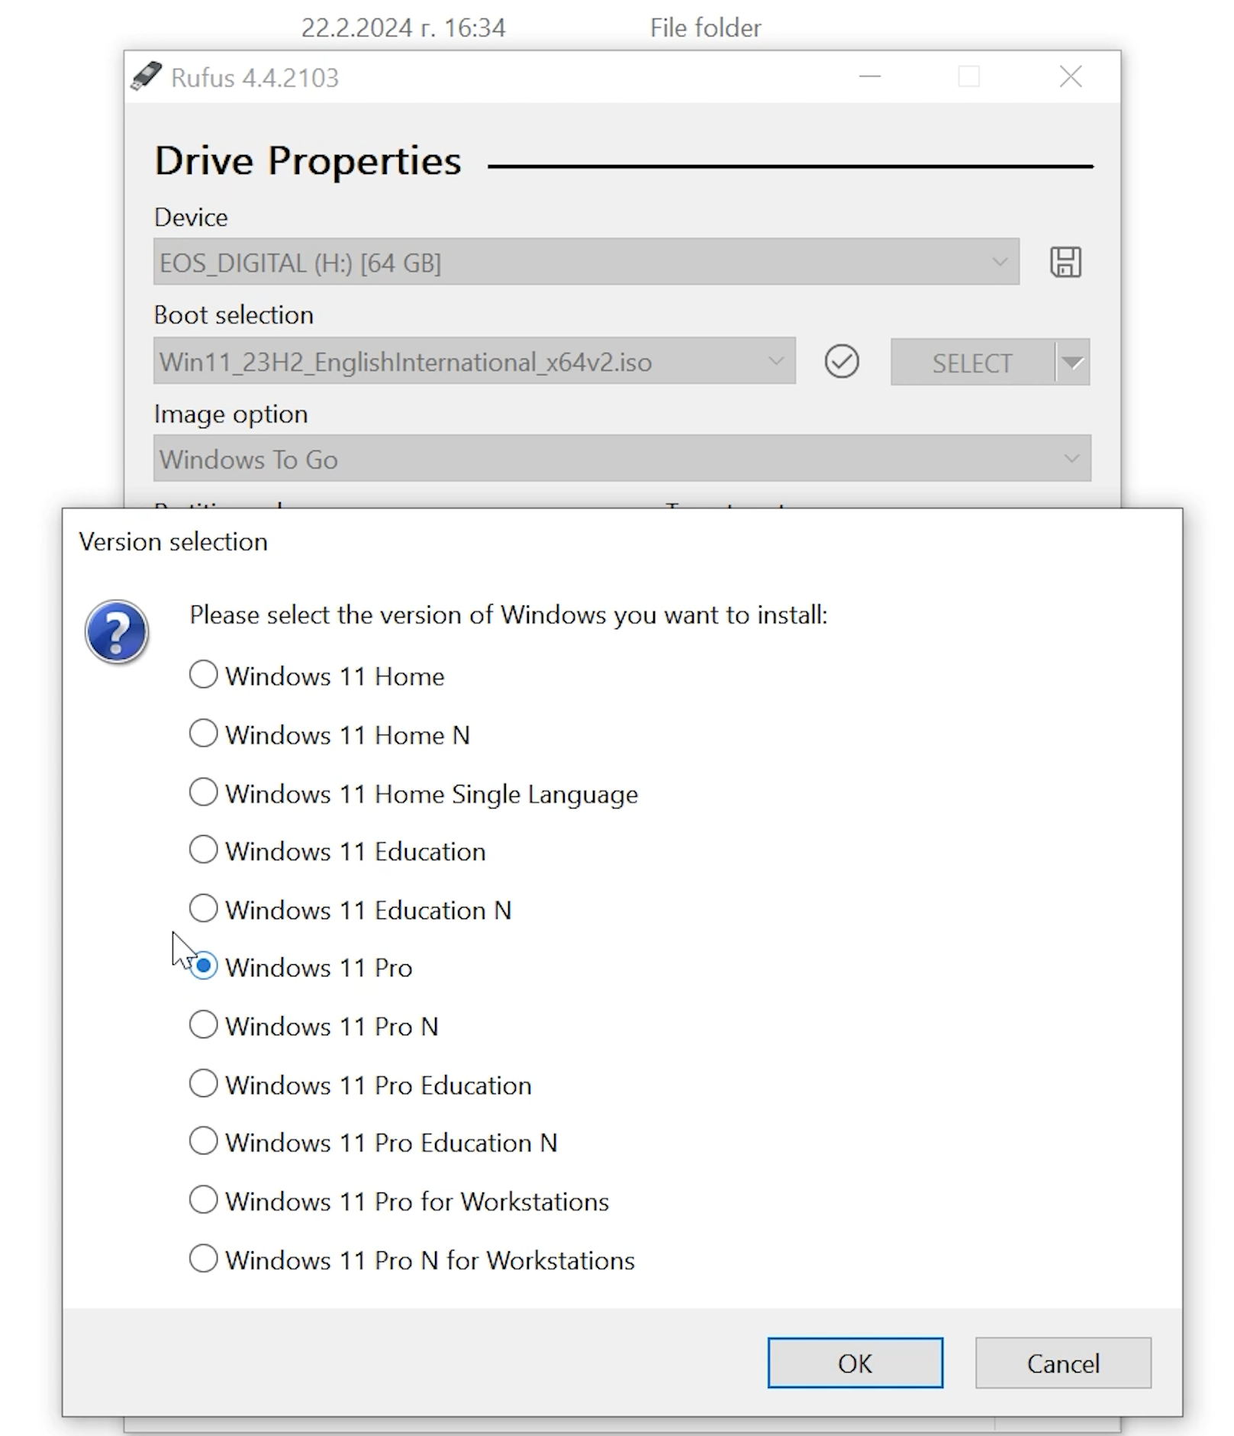Confirm version with OK button
1234x1436 pixels.
855,1363
